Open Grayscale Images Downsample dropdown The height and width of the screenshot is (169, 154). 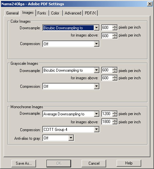tap(71, 70)
